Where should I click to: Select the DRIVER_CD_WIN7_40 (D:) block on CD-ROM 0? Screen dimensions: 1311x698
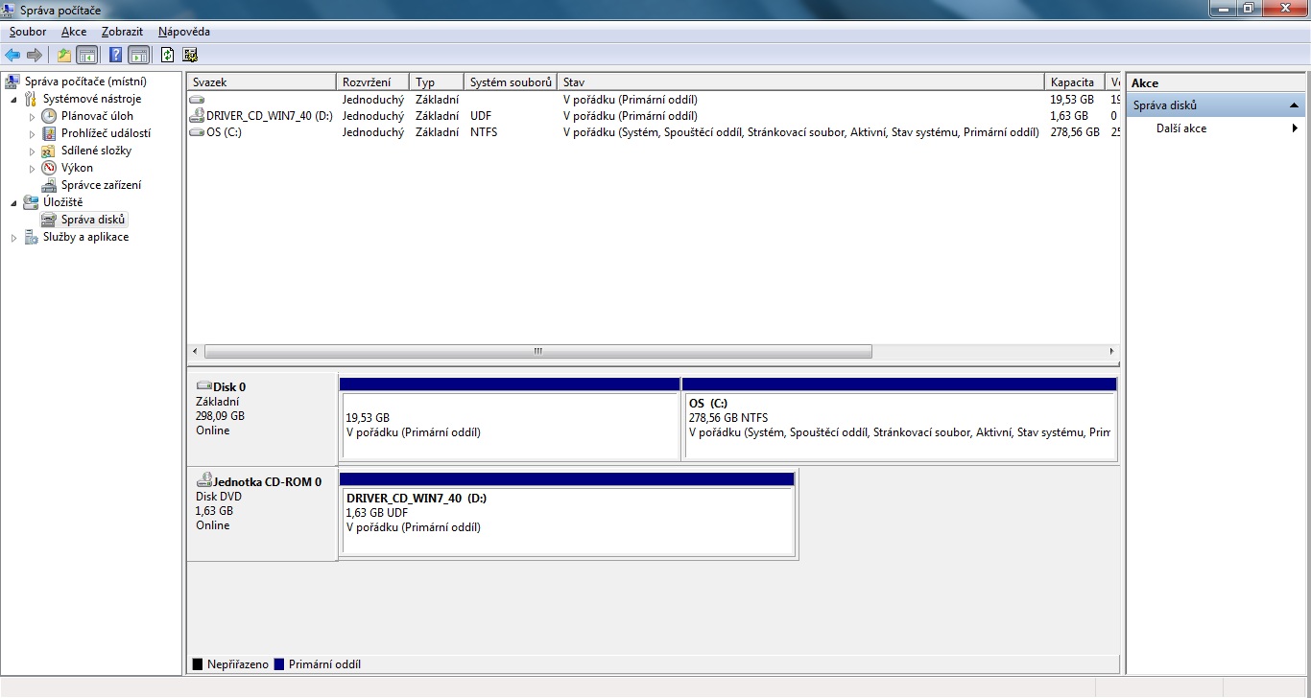click(567, 515)
